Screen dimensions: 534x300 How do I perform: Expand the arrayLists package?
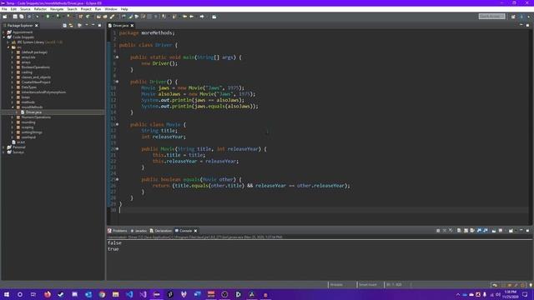(13, 57)
